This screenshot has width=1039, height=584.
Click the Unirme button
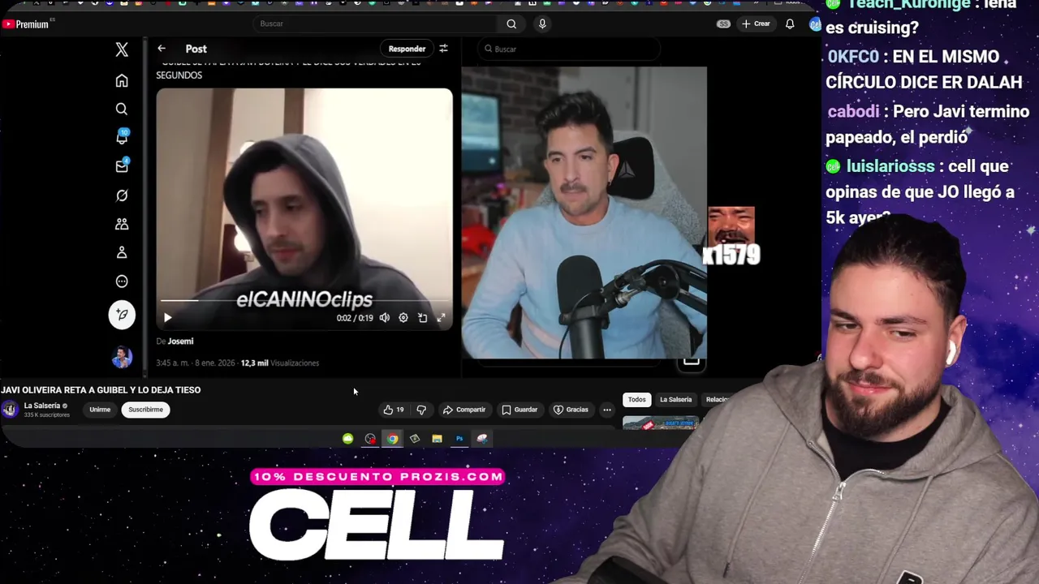[x=100, y=410]
